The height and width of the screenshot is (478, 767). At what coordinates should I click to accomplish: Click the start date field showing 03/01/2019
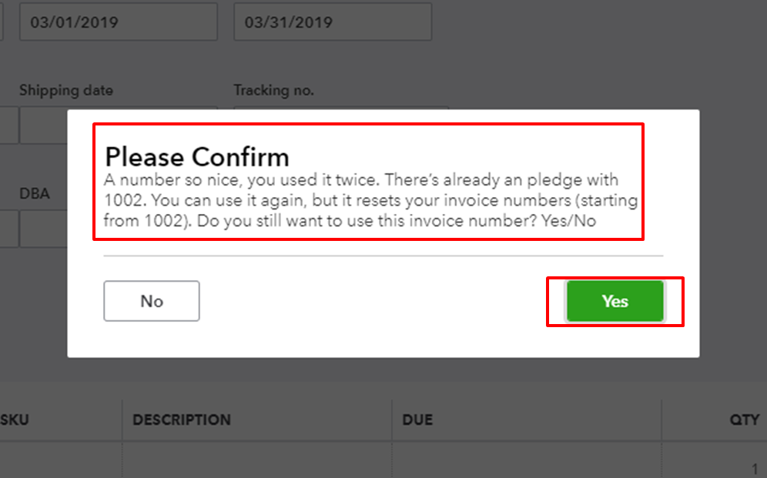click(118, 22)
